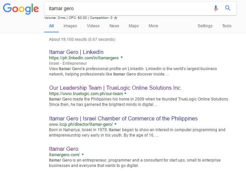This screenshot has height=171, width=246.
Task: Open Our Leadership Team TrueLogic result
Action: coord(116,88)
